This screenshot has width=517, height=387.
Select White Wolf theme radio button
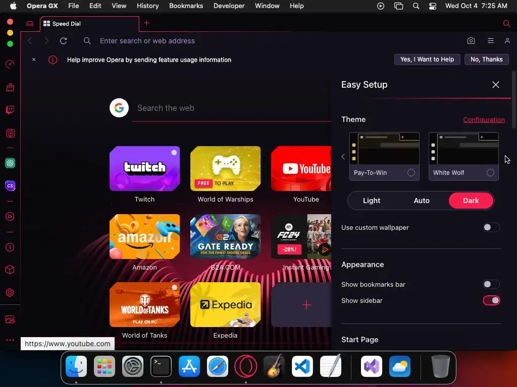pos(490,172)
